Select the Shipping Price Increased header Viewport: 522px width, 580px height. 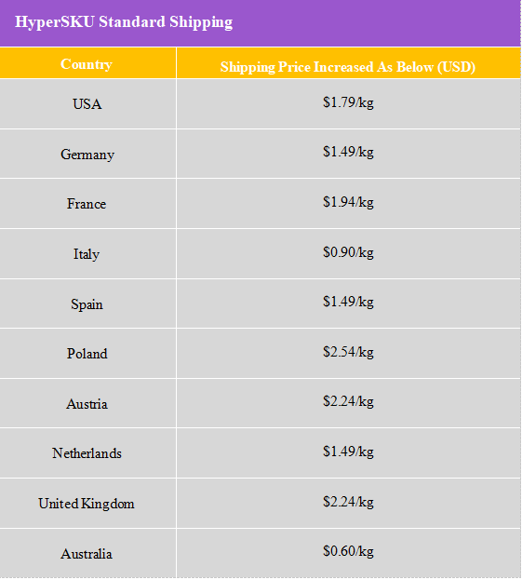click(x=348, y=63)
